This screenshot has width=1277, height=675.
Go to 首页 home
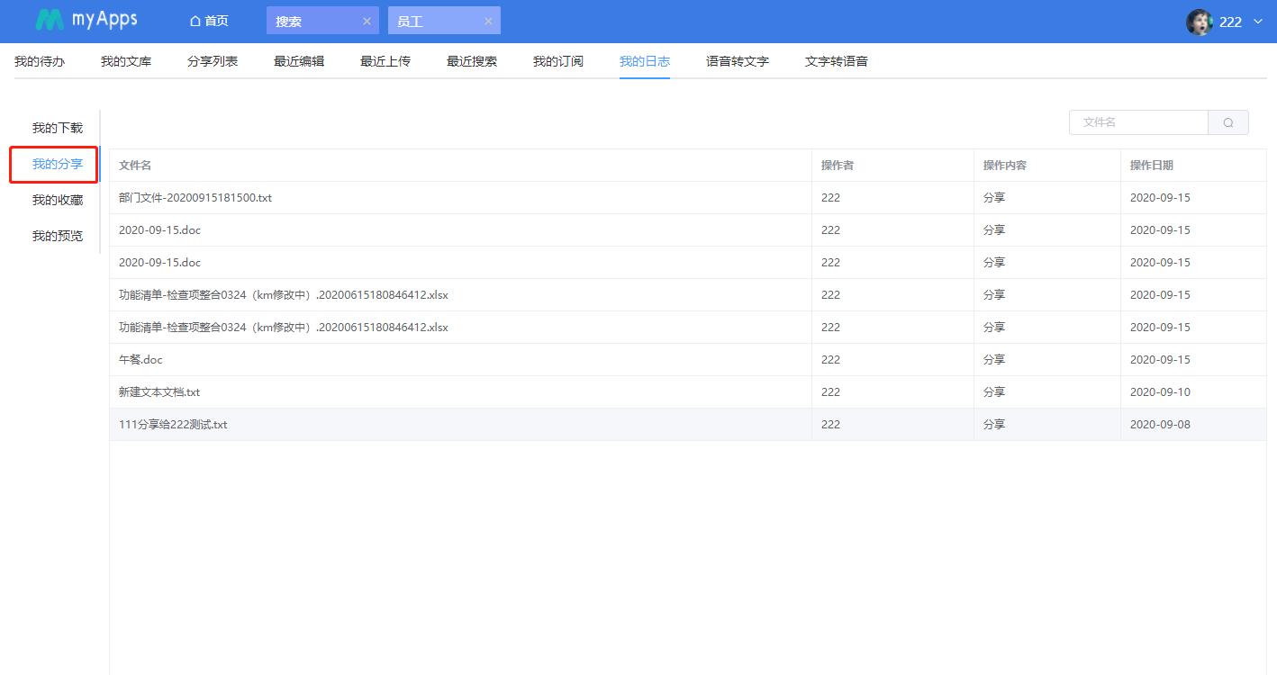209,22
